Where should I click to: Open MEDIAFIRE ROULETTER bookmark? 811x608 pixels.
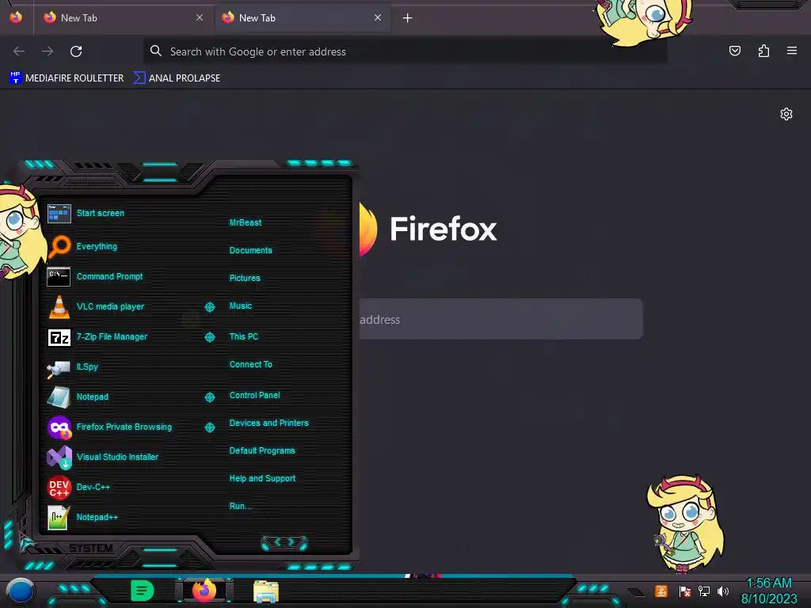tap(67, 78)
